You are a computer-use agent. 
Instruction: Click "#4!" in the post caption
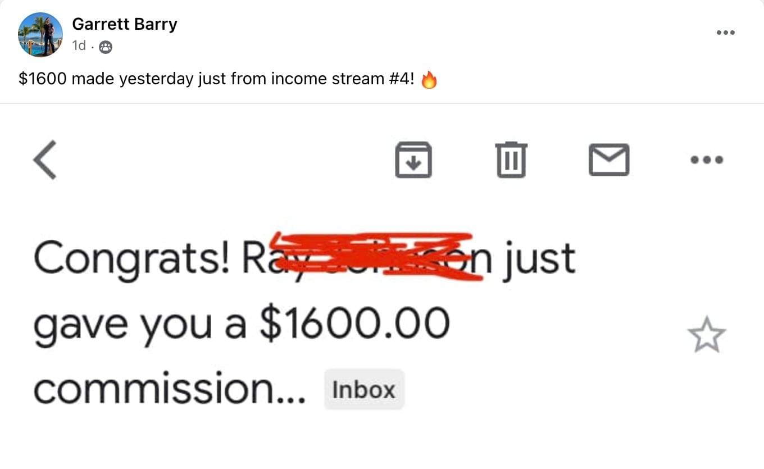(x=401, y=79)
